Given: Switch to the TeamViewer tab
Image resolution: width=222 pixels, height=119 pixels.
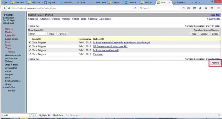Looking at the screenshot, I should pos(132,2).
